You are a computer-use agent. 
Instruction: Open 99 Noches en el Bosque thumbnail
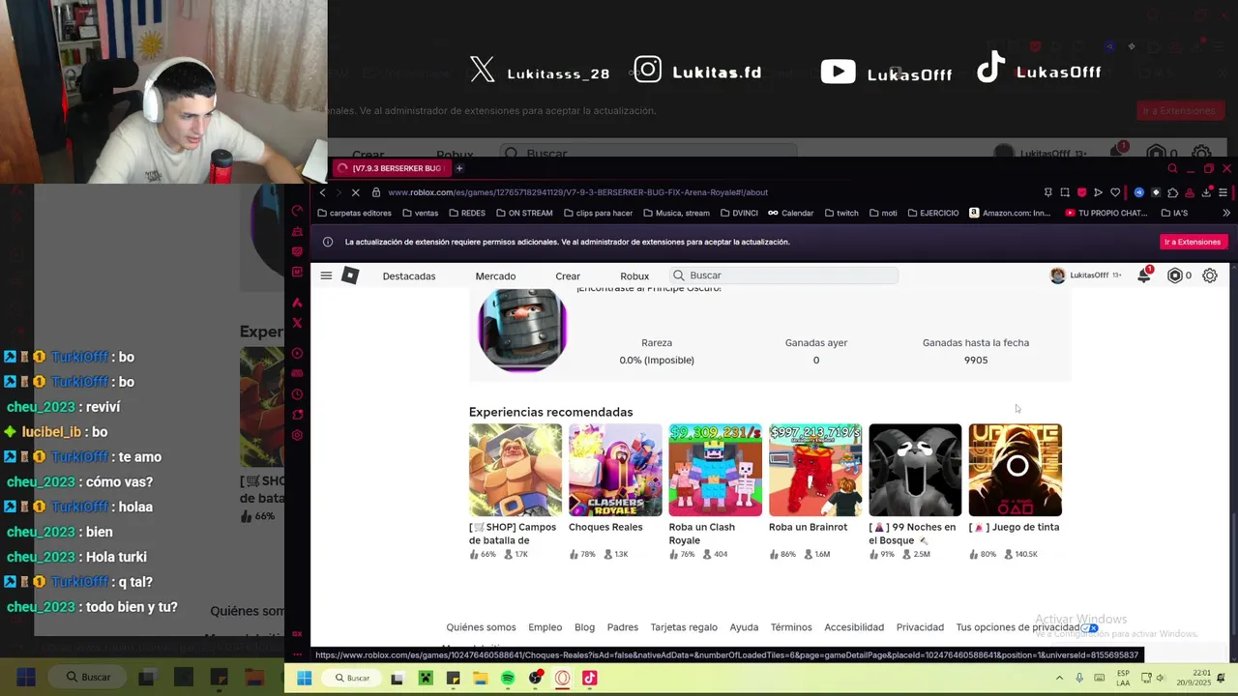point(915,470)
